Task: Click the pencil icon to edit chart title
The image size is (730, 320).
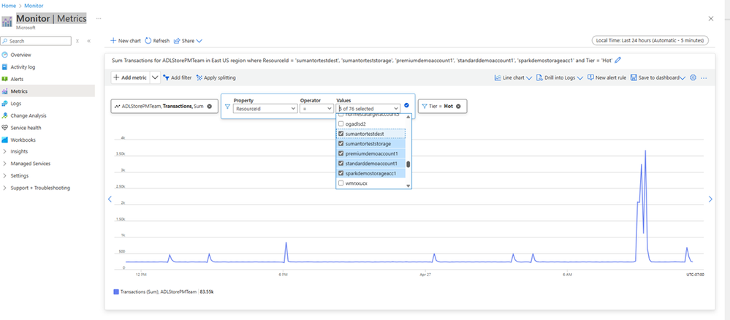Action: pos(619,60)
